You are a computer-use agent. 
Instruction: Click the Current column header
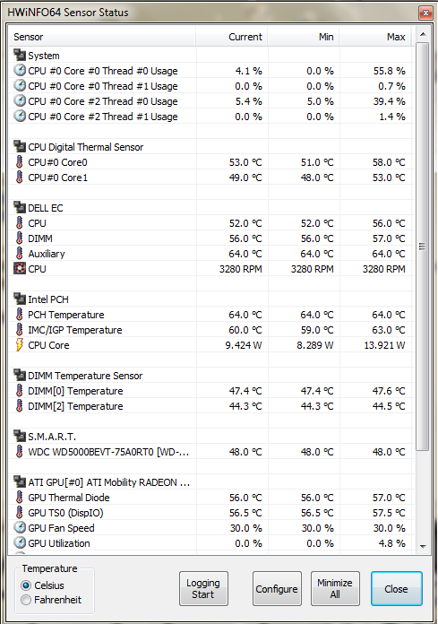pyautogui.click(x=231, y=37)
